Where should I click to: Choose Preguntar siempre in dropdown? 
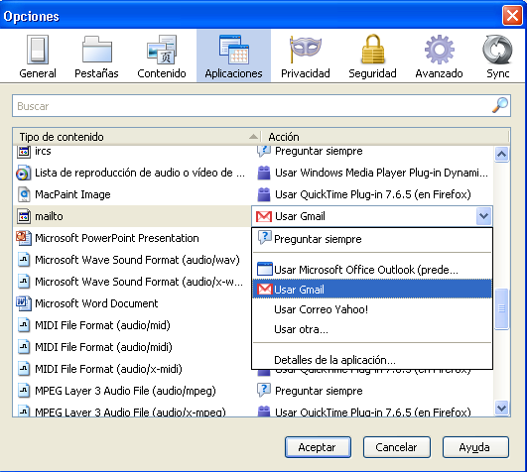click(372, 239)
